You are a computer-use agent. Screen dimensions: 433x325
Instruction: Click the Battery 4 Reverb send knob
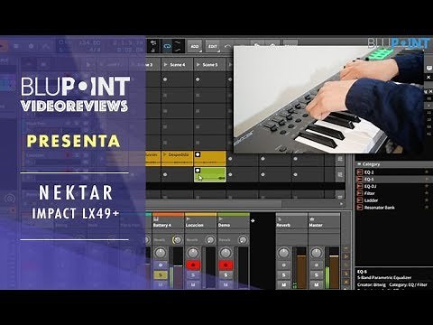click(x=177, y=240)
